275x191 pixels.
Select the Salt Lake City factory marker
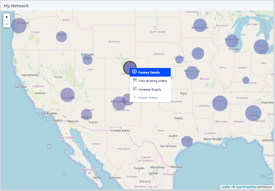87,60
